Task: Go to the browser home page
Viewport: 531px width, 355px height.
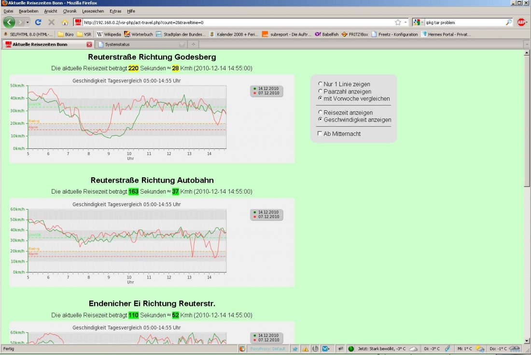Action: [x=65, y=22]
